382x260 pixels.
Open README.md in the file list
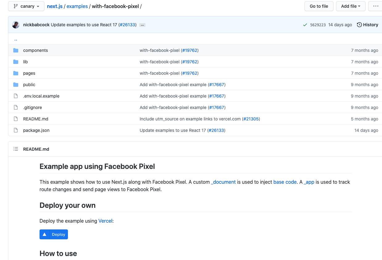[x=36, y=119]
